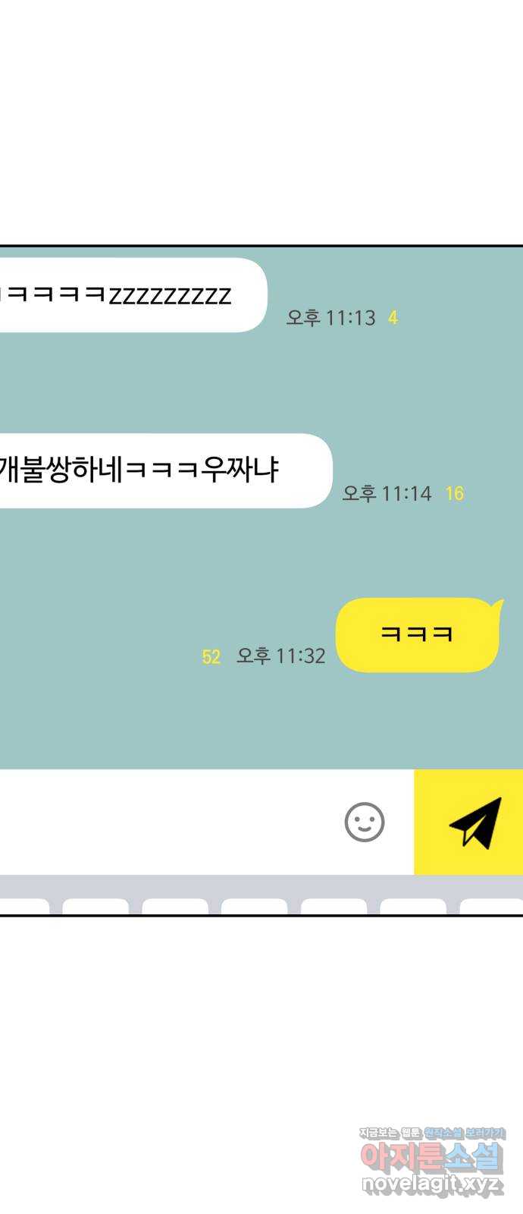Tap the yellow unread count 52
Image resolution: width=523 pixels, height=1214 pixels.
coord(211,657)
